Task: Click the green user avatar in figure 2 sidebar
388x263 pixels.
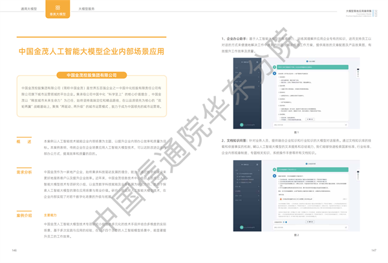Action: [241, 227]
